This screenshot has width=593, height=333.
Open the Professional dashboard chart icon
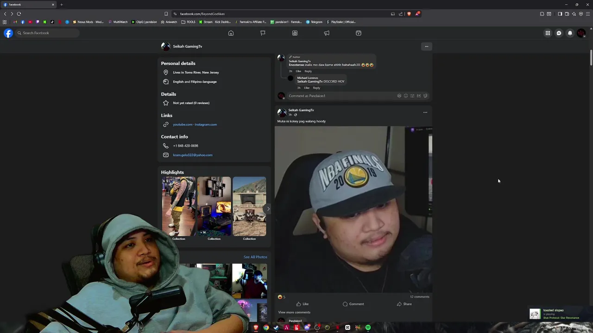point(295,33)
